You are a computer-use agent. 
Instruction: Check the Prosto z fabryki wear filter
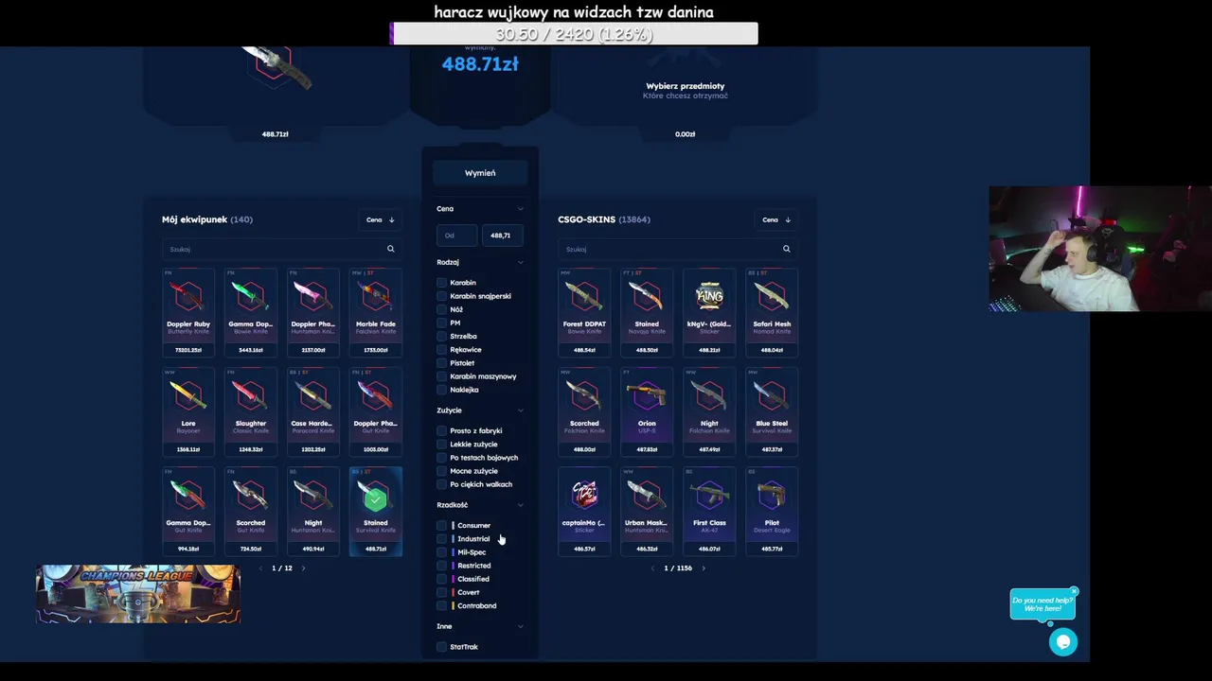(441, 431)
